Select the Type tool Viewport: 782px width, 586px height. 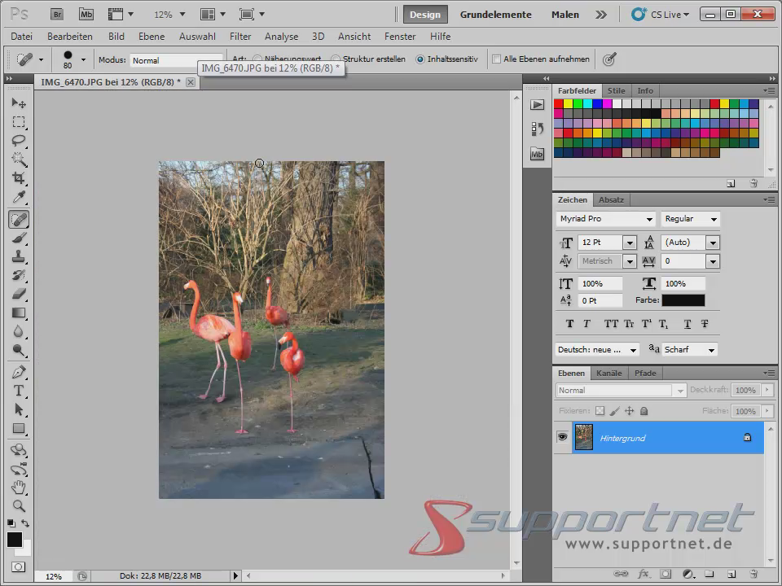19,387
